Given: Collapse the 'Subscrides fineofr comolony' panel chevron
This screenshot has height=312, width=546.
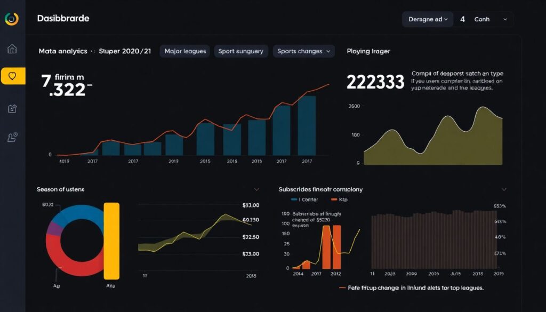Looking at the screenshot, I should click(504, 189).
